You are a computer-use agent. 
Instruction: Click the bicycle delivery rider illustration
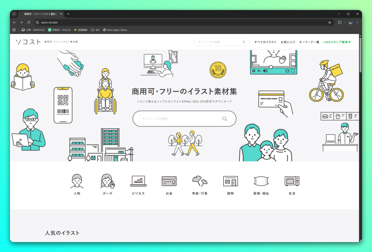pyautogui.click(x=327, y=81)
